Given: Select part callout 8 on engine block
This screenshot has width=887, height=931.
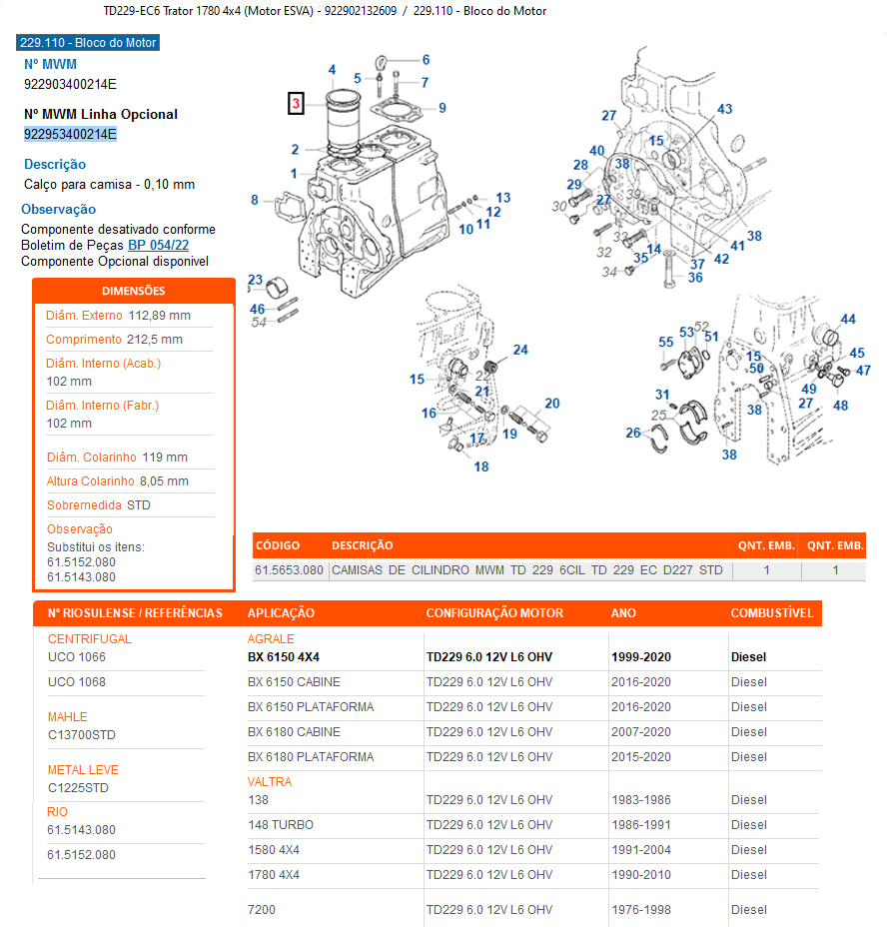Looking at the screenshot, I should click(255, 201).
